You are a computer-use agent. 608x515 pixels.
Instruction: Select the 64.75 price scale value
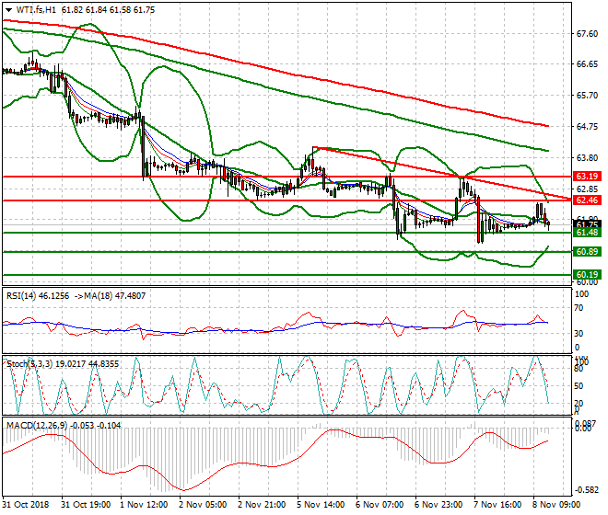pyautogui.click(x=587, y=127)
